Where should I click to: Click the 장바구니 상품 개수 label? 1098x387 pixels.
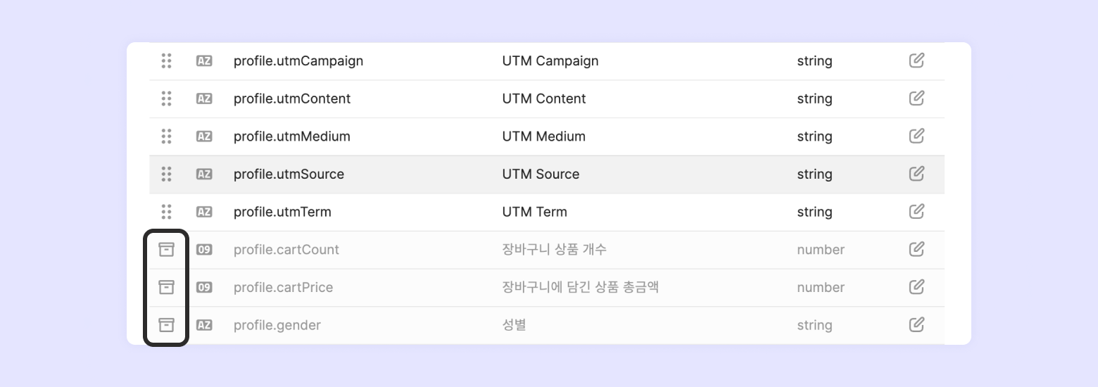click(554, 250)
